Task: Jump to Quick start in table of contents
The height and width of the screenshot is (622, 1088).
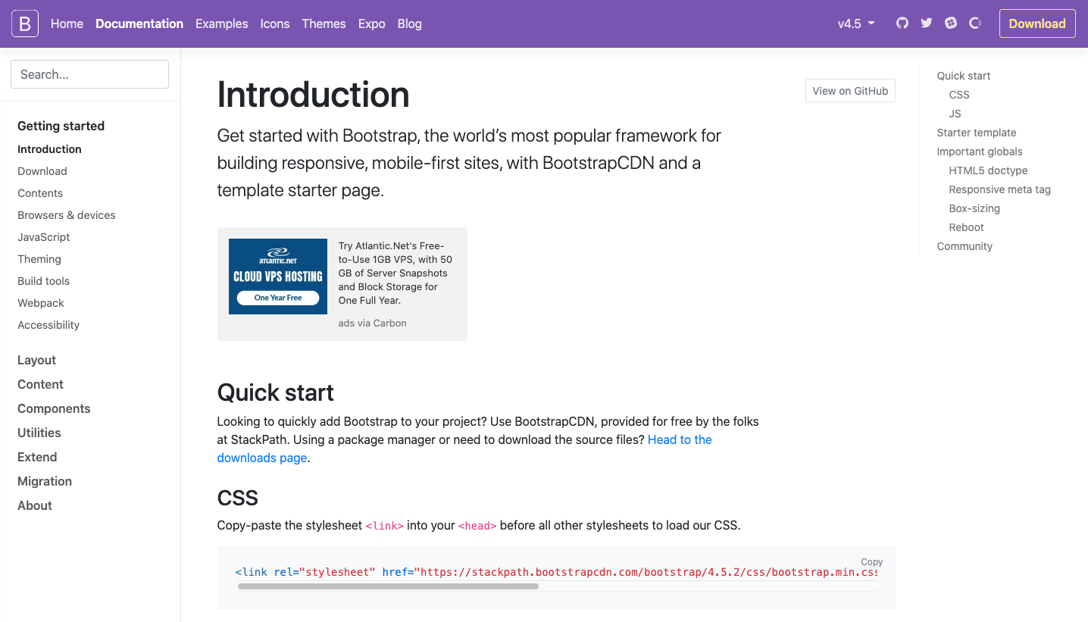Action: [x=964, y=76]
